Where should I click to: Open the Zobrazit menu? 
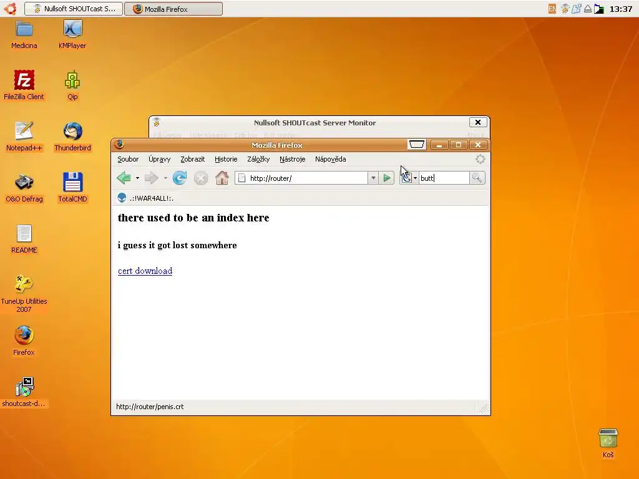(192, 159)
